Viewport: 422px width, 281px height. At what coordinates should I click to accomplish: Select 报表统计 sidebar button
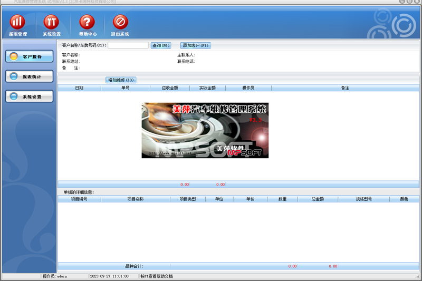30,76
